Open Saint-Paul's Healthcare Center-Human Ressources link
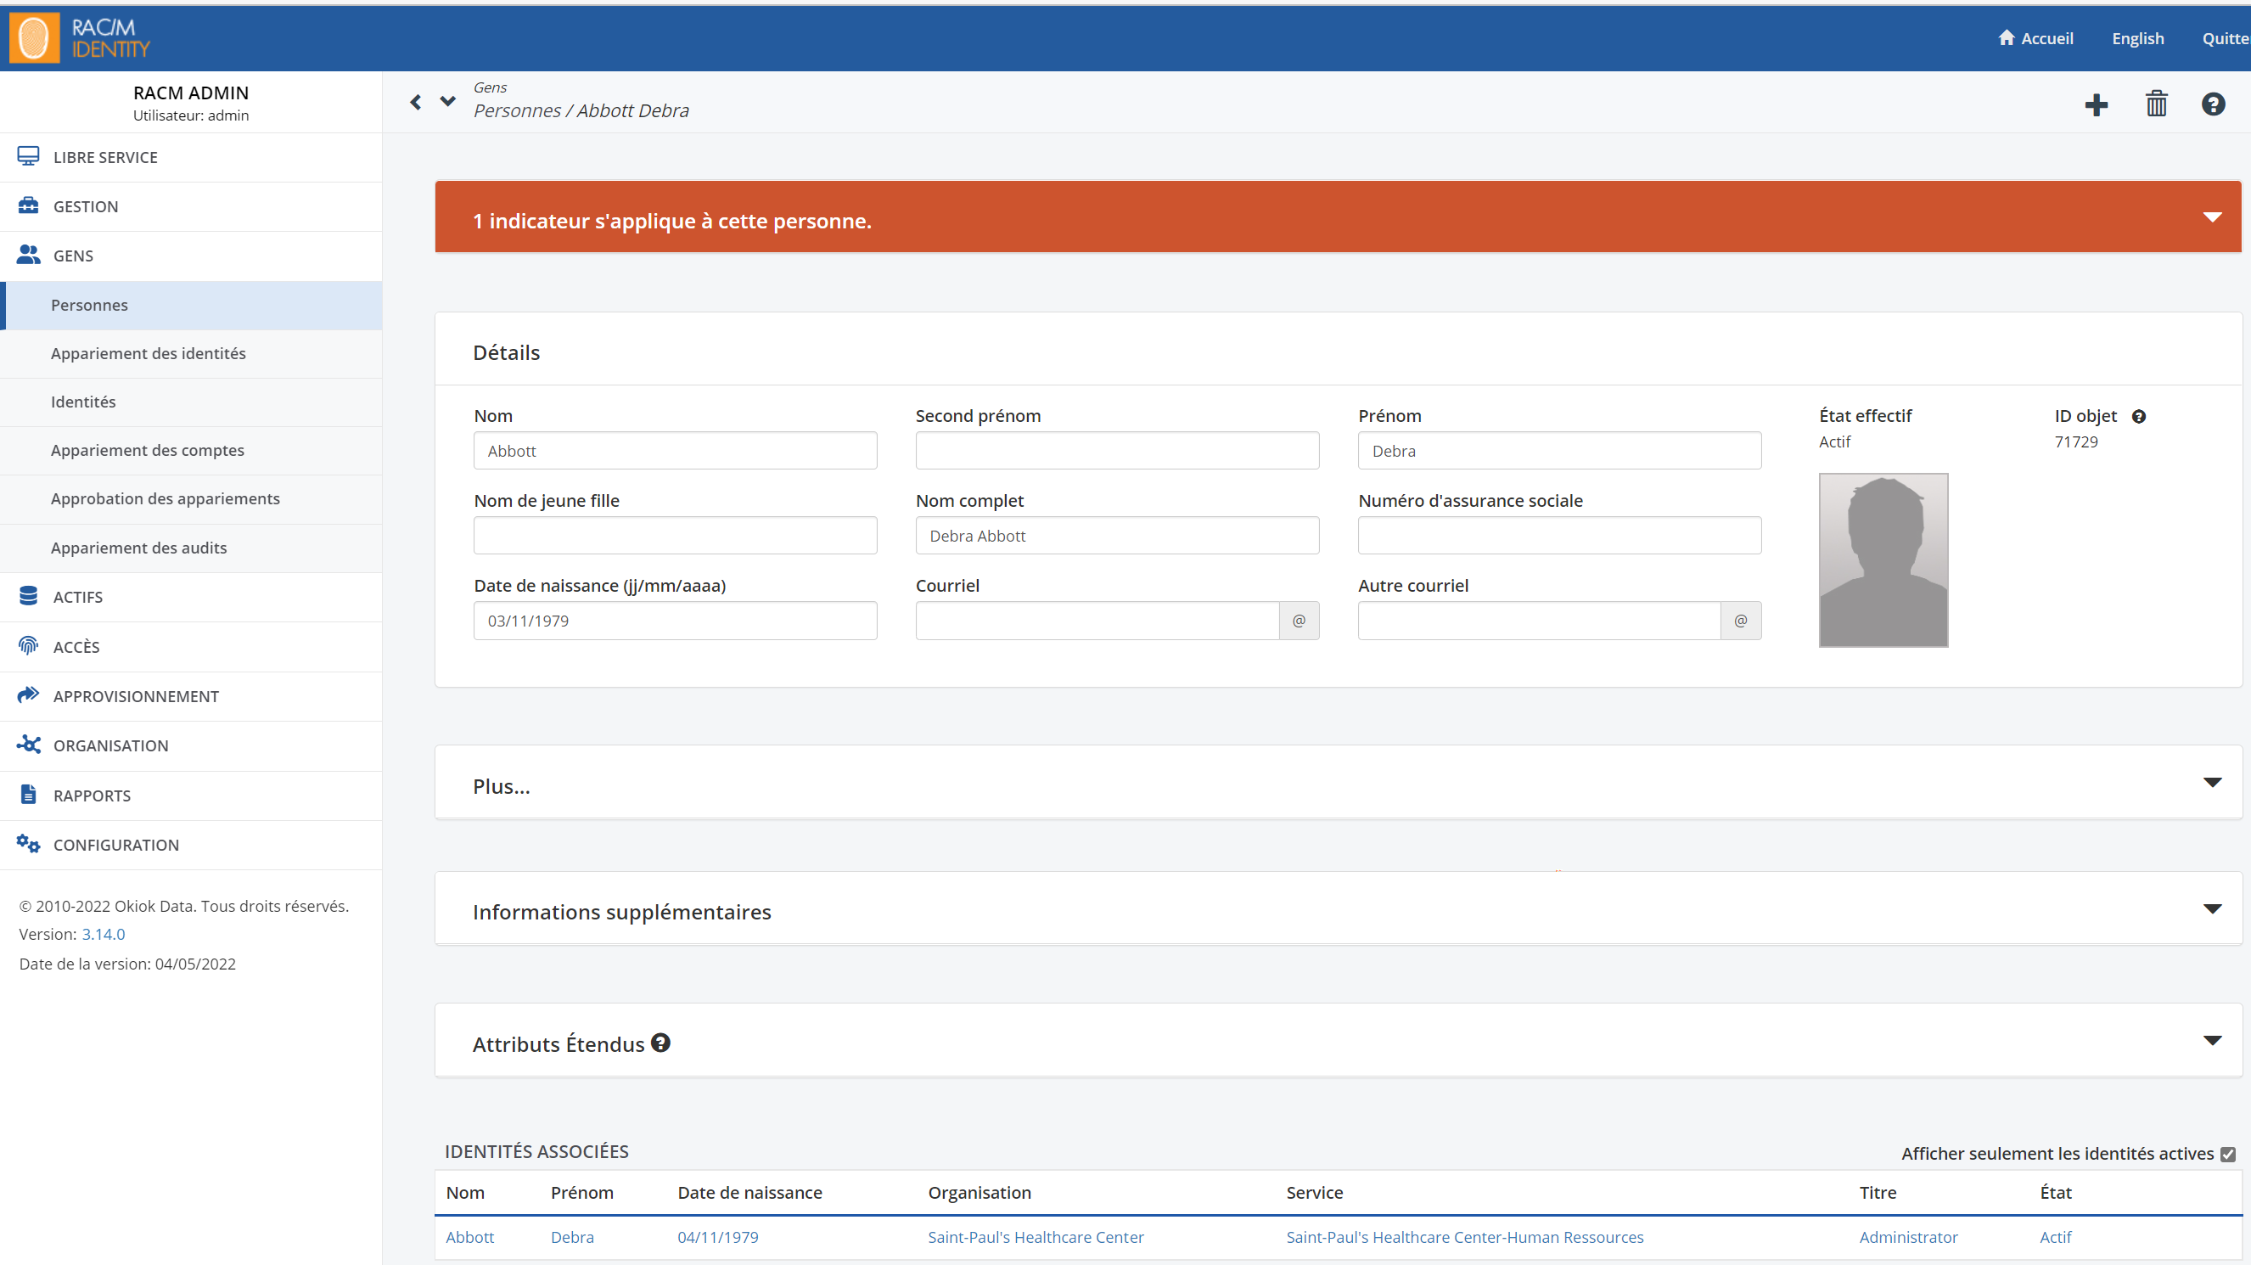2251x1265 pixels. click(1464, 1237)
